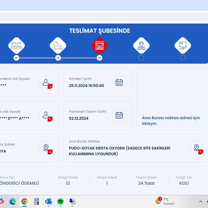Click checkmark under truck step
This screenshot has width=208, height=208.
(x=58, y=58)
